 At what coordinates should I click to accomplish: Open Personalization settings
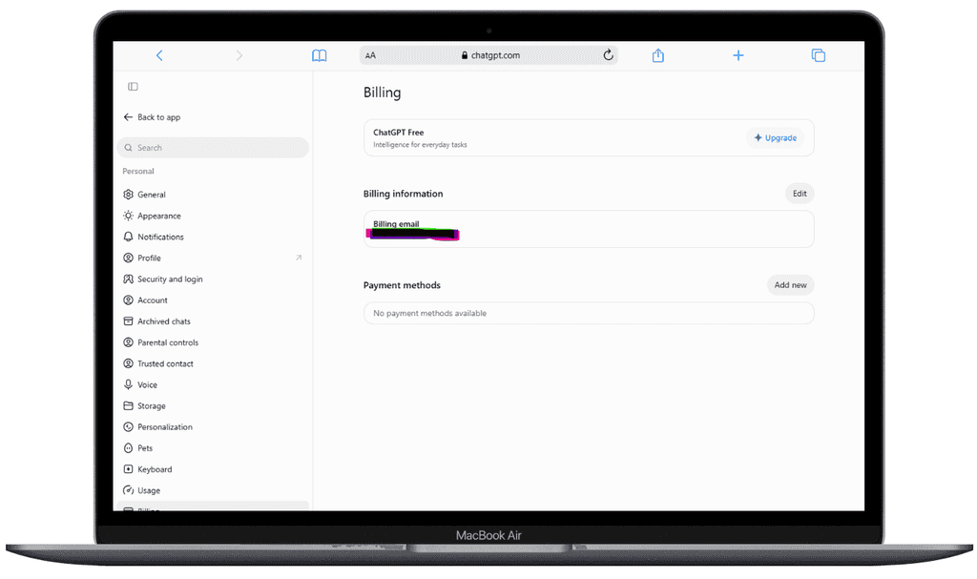pos(213,427)
